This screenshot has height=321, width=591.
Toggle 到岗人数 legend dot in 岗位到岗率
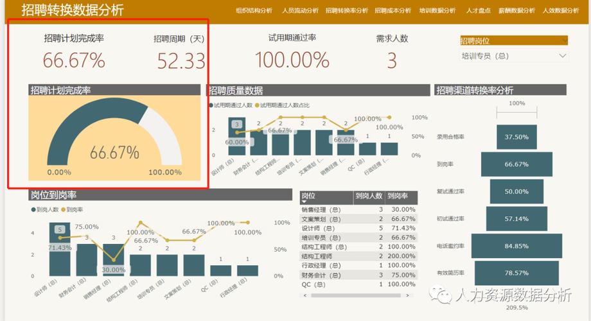click(x=33, y=209)
